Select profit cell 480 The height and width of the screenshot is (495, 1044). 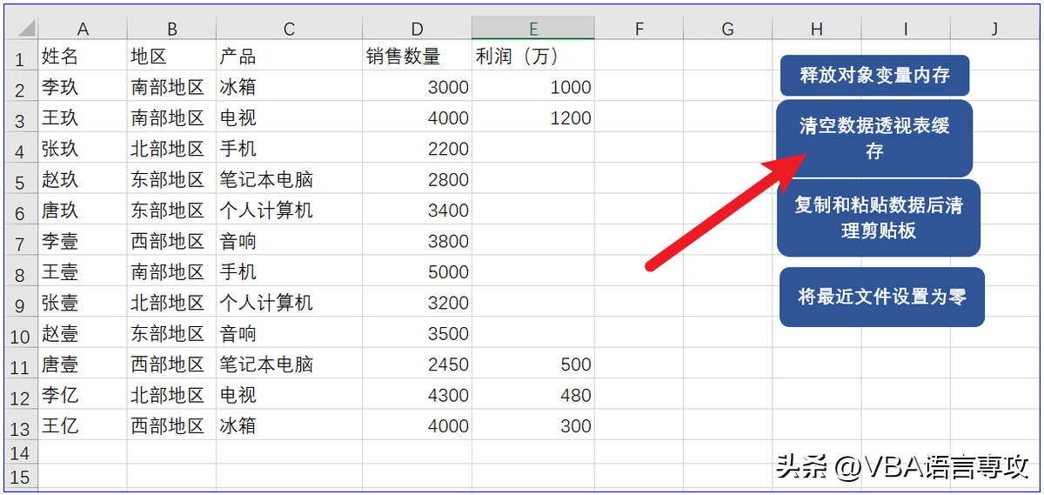tap(533, 395)
